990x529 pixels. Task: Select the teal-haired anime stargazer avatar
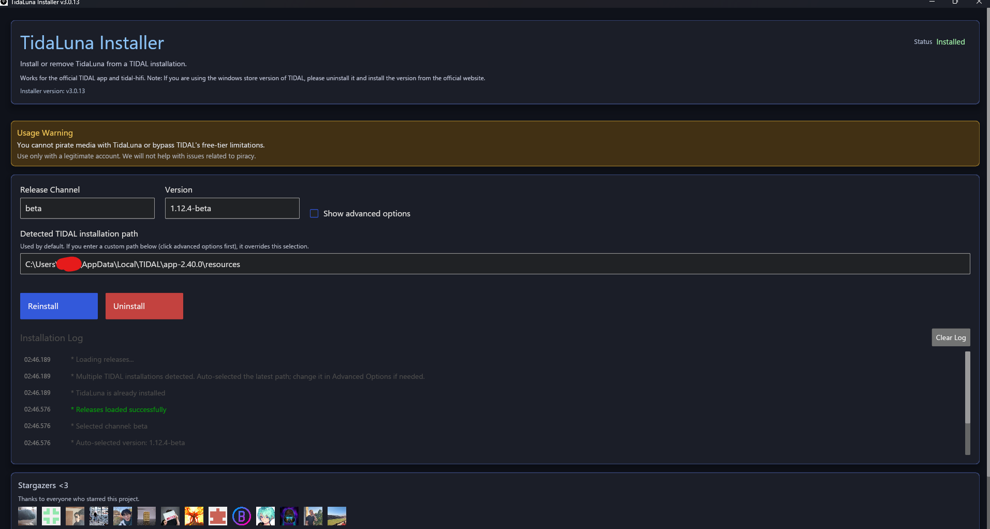tap(265, 516)
